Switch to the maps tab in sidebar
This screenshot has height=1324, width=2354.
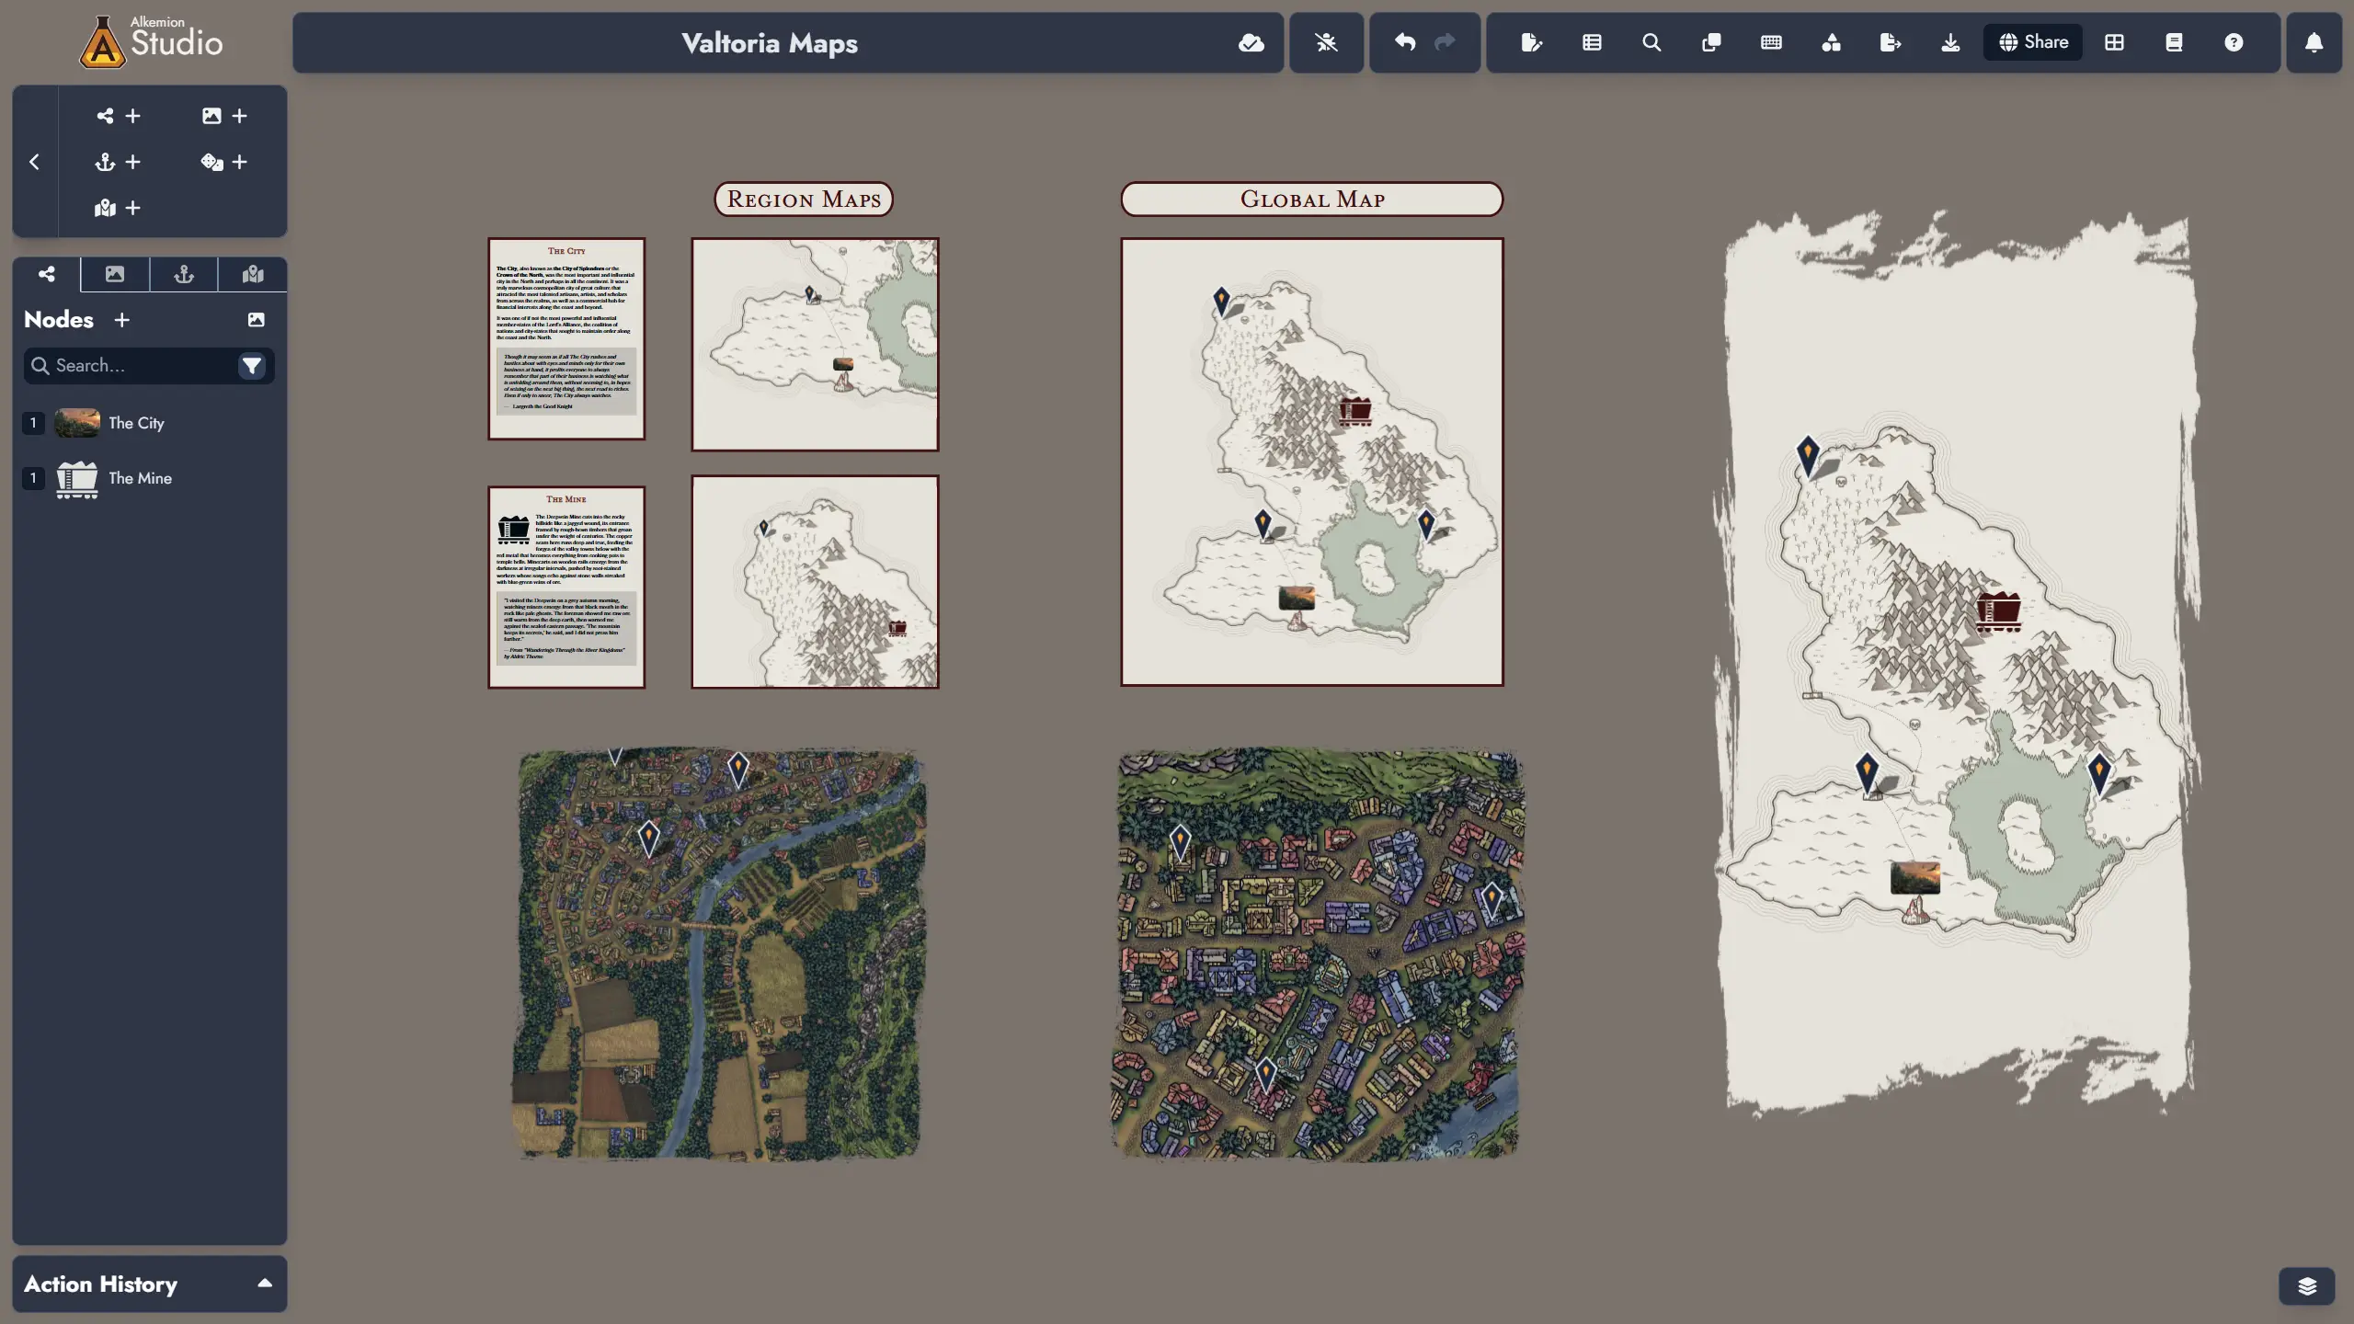coord(253,274)
